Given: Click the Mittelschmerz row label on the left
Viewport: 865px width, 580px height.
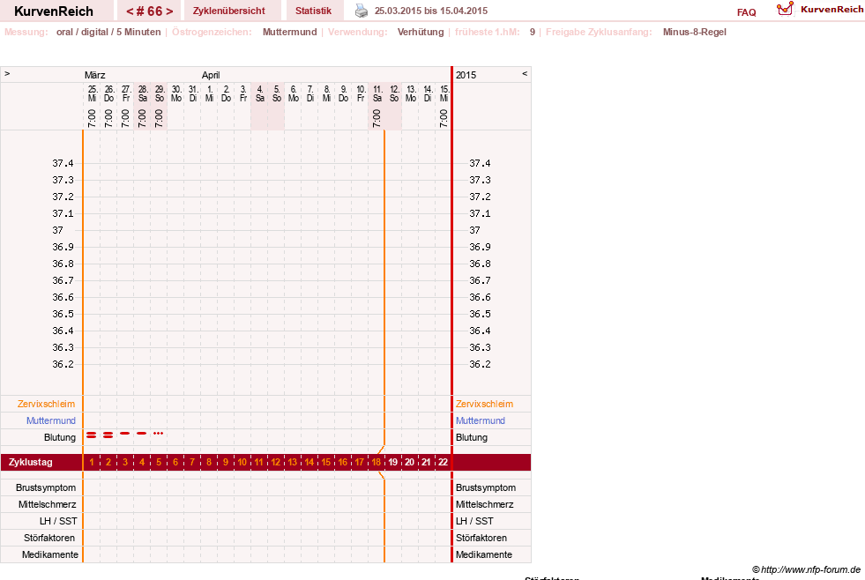Looking at the screenshot, I should (x=47, y=504).
